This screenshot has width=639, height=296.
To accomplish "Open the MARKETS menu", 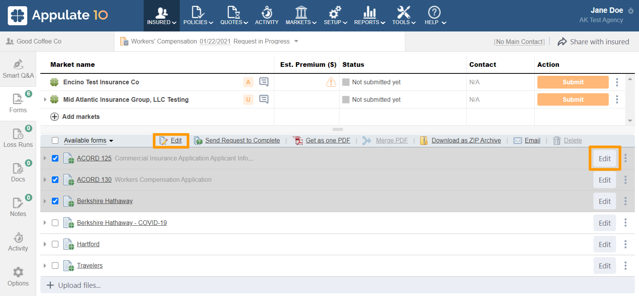I will (x=301, y=16).
